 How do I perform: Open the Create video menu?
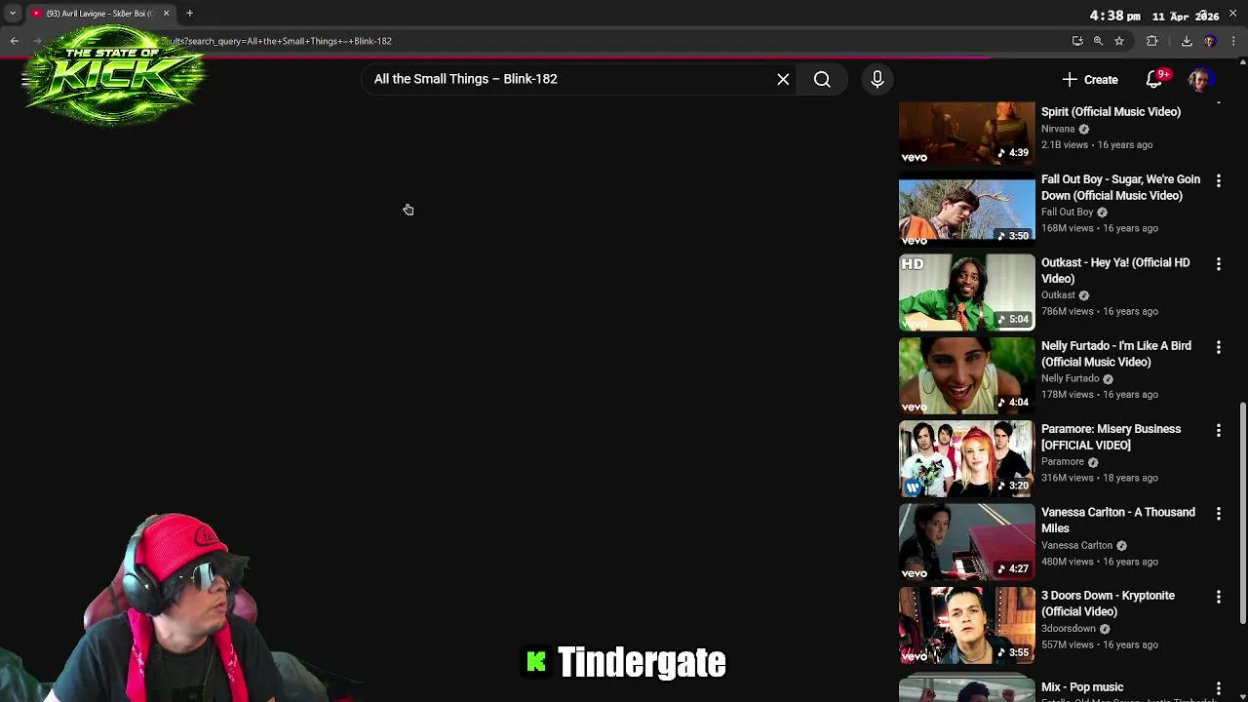(x=1090, y=80)
